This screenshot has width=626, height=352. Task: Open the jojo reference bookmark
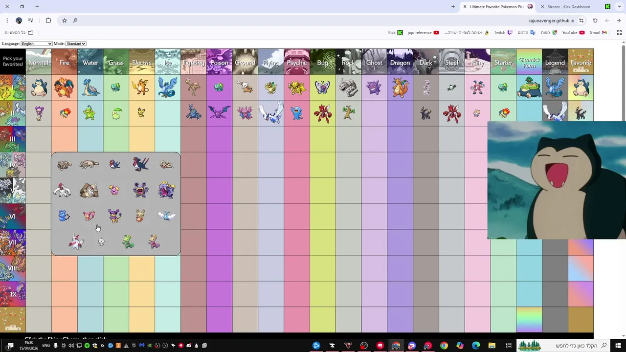pyautogui.click(x=423, y=33)
